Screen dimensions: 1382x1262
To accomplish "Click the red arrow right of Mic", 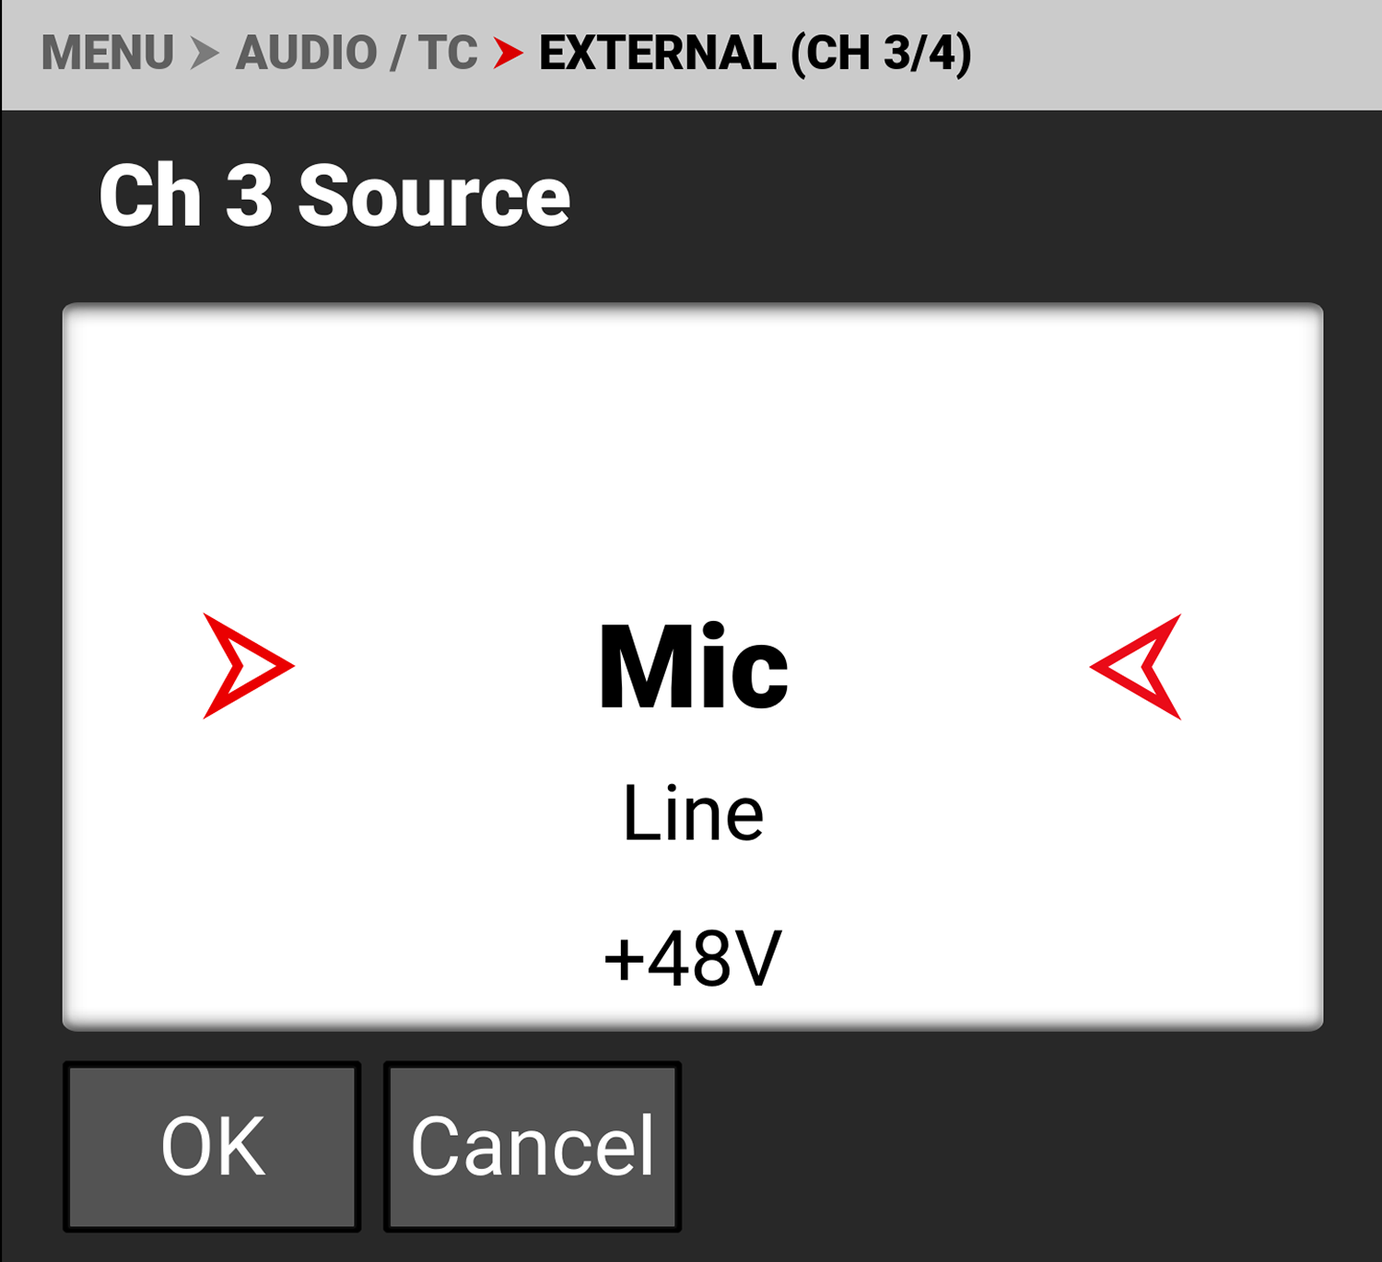I will pyautogui.click(x=1137, y=666).
